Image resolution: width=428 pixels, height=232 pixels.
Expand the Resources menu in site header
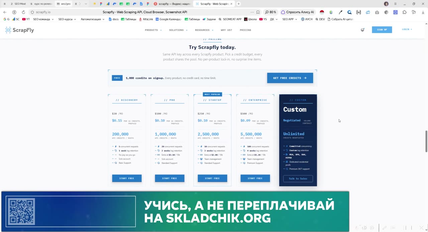(204, 30)
